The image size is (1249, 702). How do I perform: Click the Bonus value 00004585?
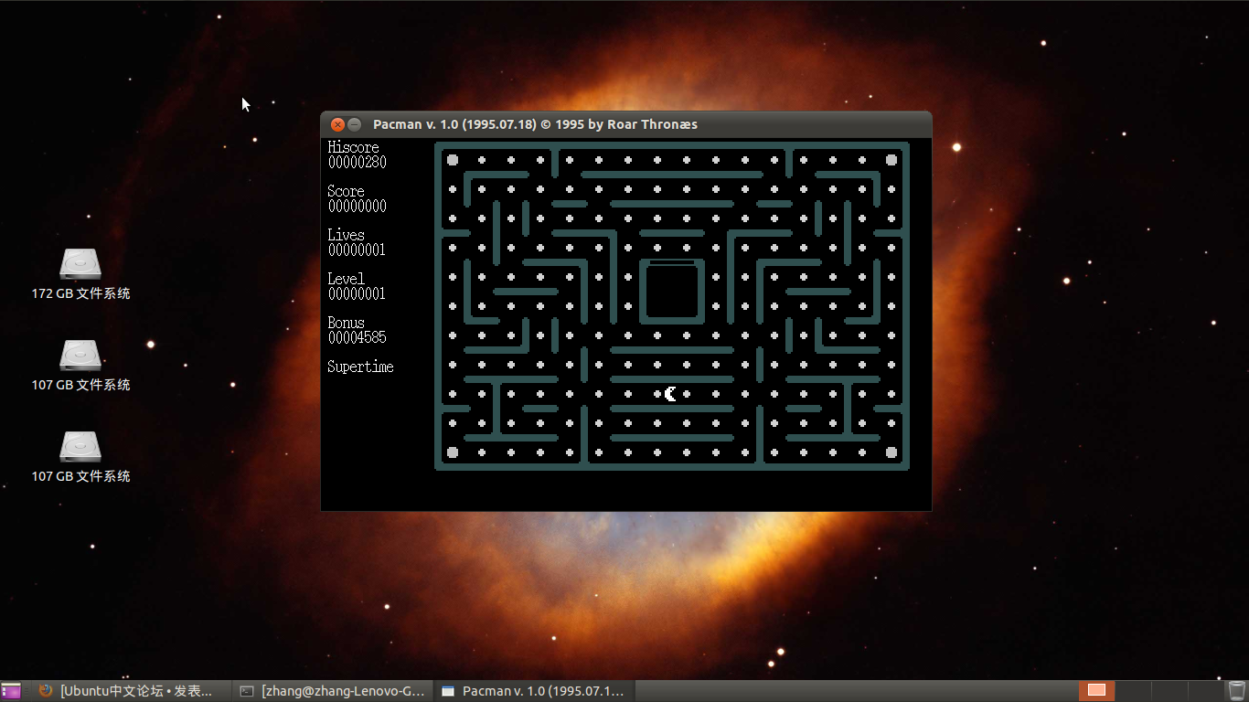[358, 337]
